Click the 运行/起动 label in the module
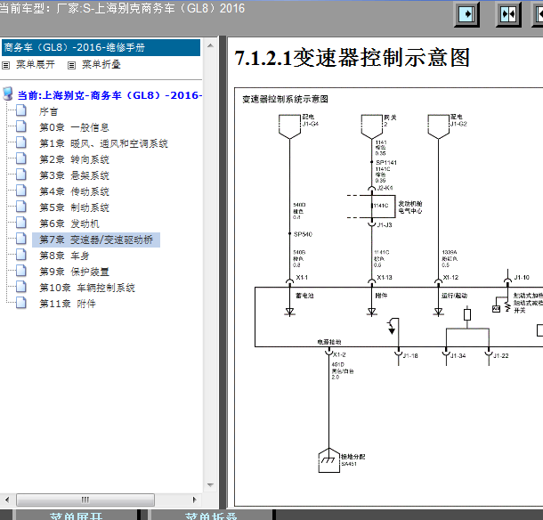 pyautogui.click(x=454, y=296)
